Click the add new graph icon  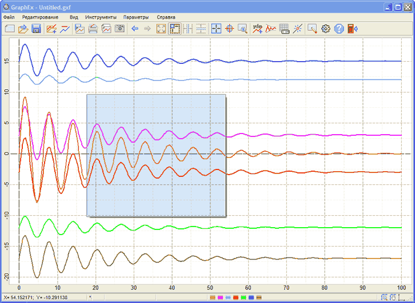51,29
